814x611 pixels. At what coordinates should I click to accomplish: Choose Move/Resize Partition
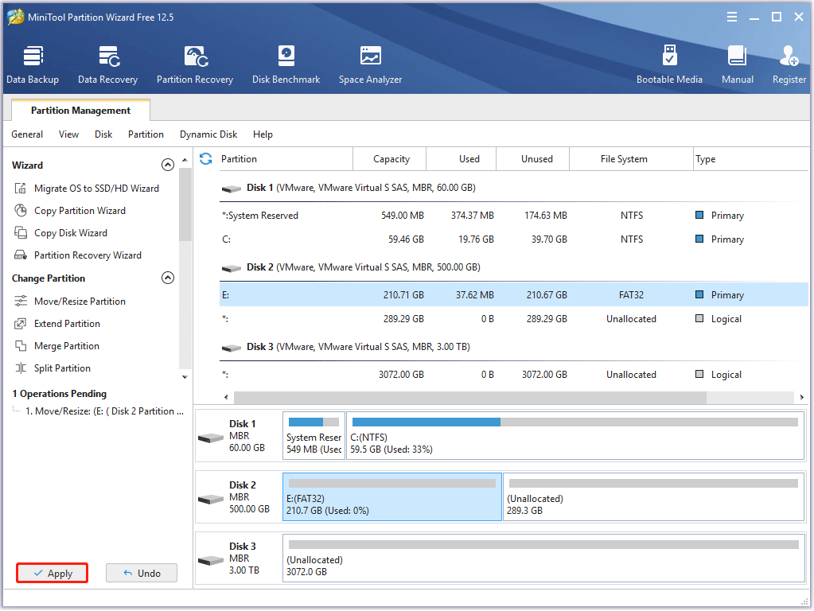tap(69, 301)
